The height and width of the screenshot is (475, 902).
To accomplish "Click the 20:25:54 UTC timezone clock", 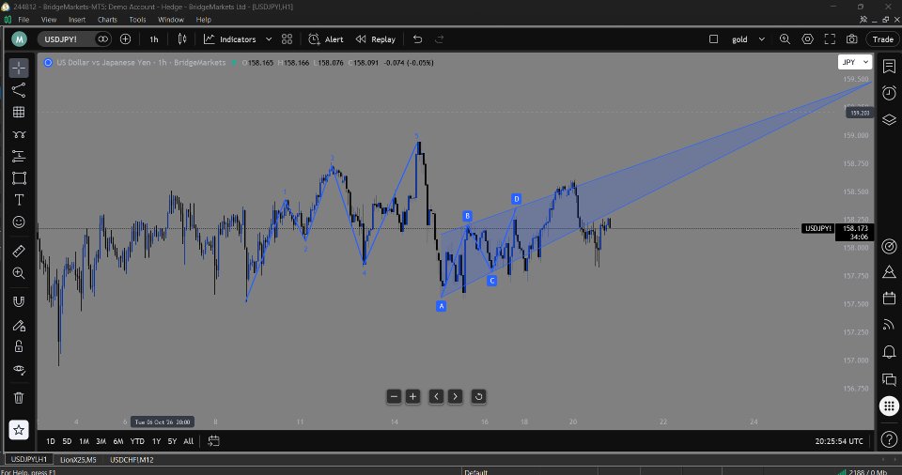I will click(839, 441).
